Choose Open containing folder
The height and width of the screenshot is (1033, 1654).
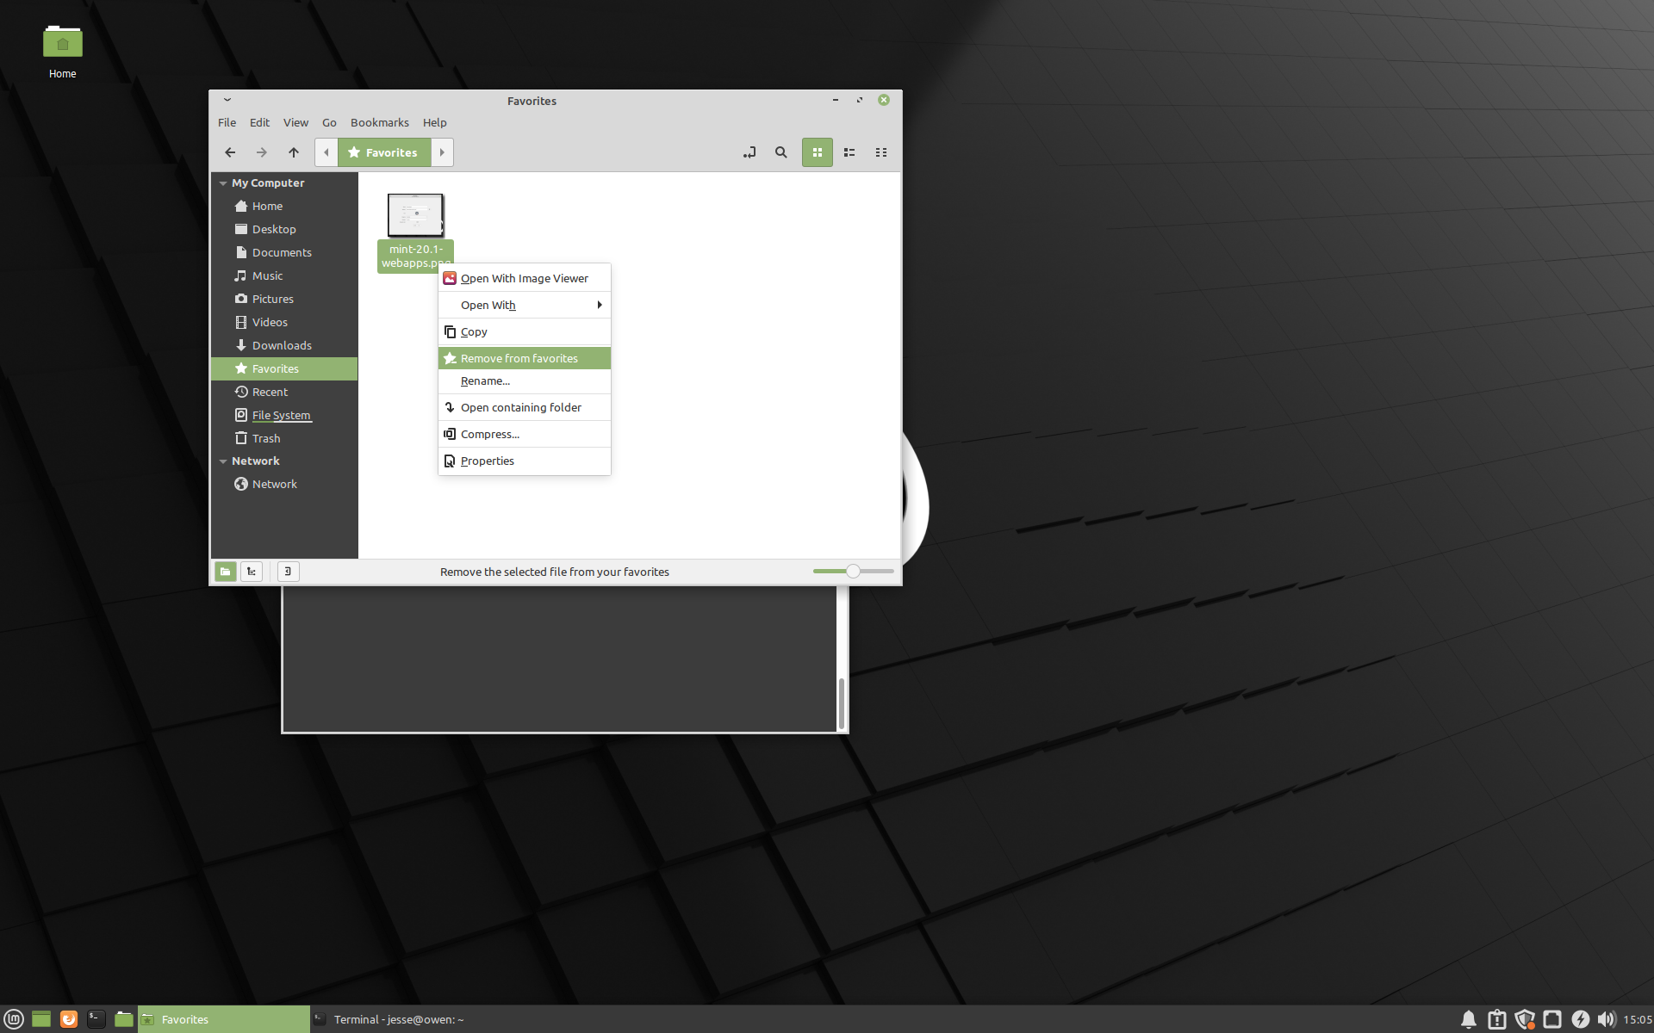(x=525, y=407)
